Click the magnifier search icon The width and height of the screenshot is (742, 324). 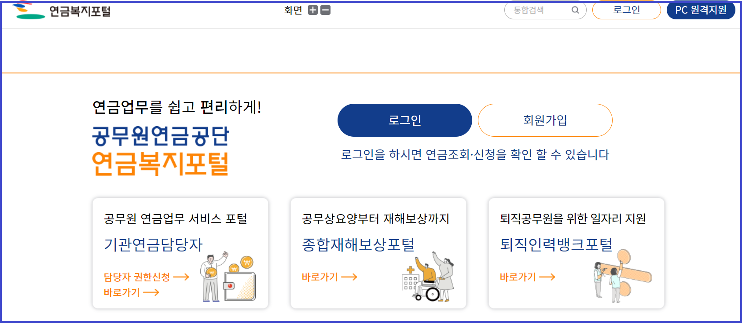[x=575, y=10]
